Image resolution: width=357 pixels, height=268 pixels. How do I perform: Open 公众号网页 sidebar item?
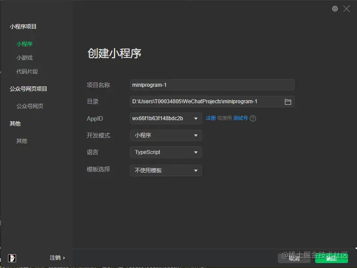tap(30, 106)
